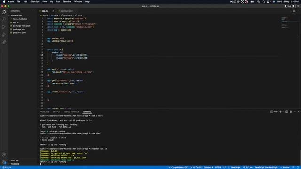Viewport: 301px width, 169px height.
Task: Kill terminal with trash icon
Action: click(291, 112)
